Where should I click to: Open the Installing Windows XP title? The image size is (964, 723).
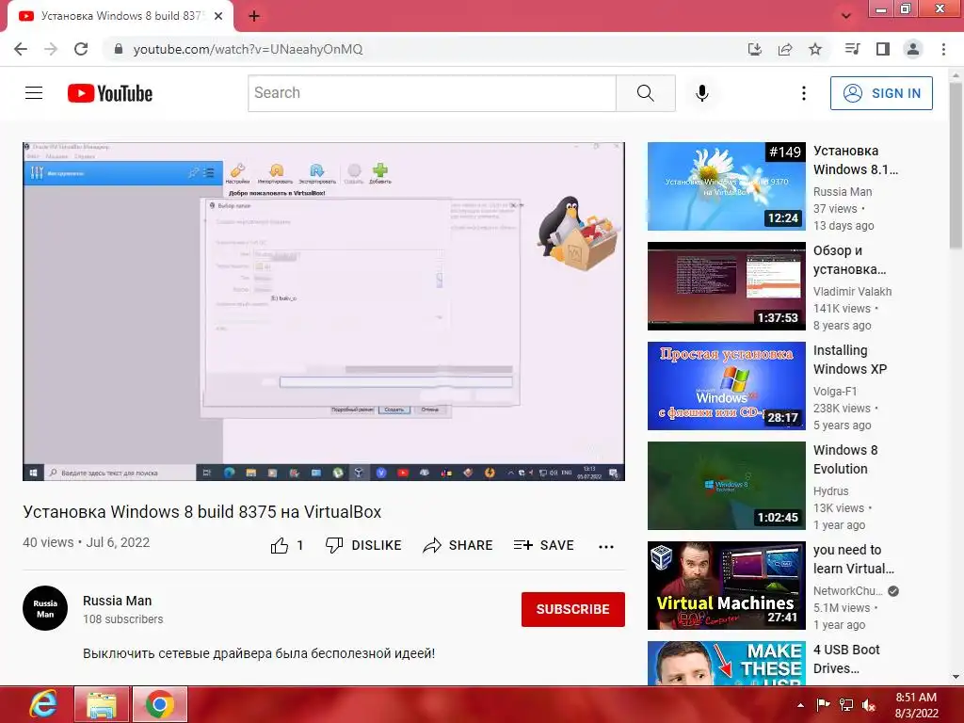(850, 360)
